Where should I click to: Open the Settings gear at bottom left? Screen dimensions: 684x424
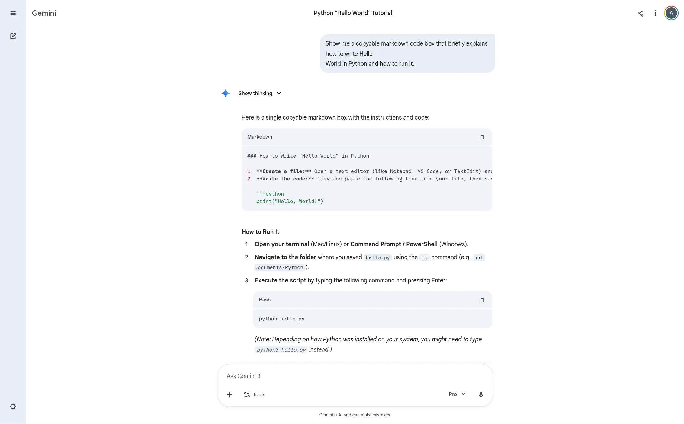(13, 406)
